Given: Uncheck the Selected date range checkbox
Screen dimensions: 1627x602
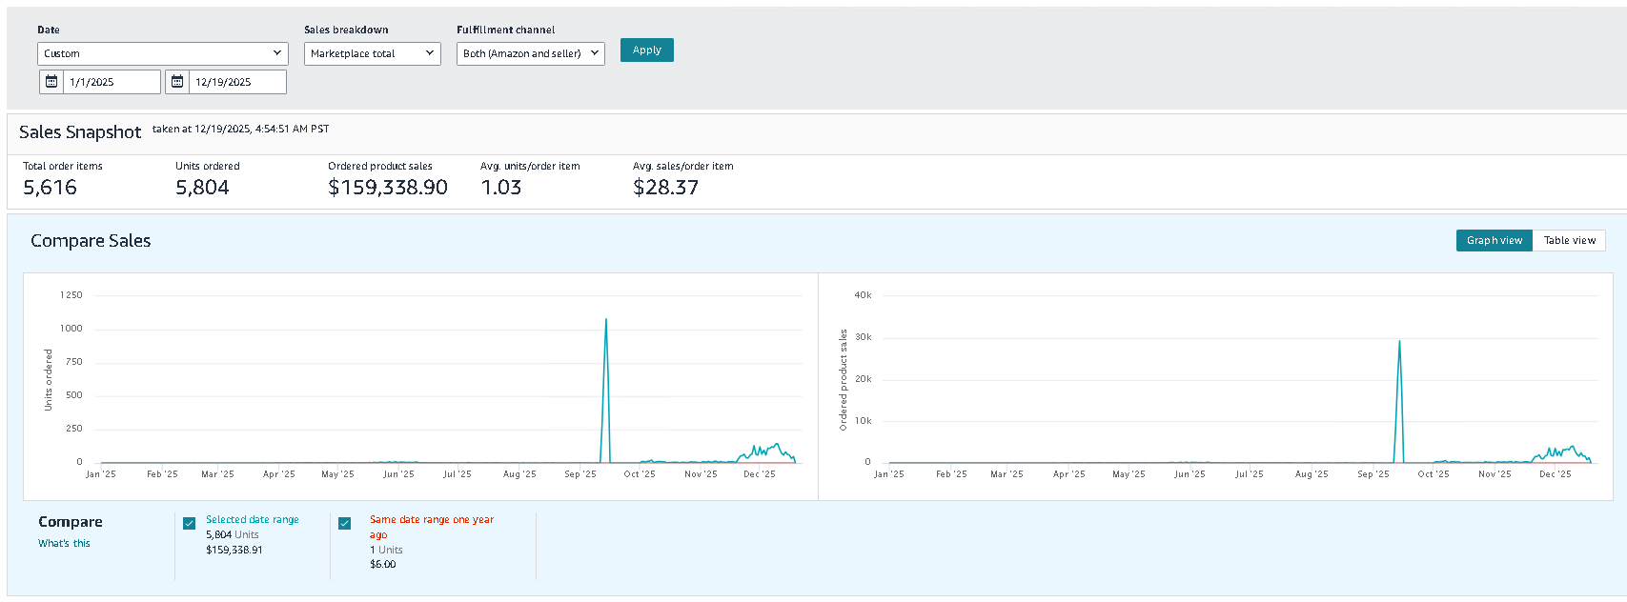Looking at the screenshot, I should 189,523.
